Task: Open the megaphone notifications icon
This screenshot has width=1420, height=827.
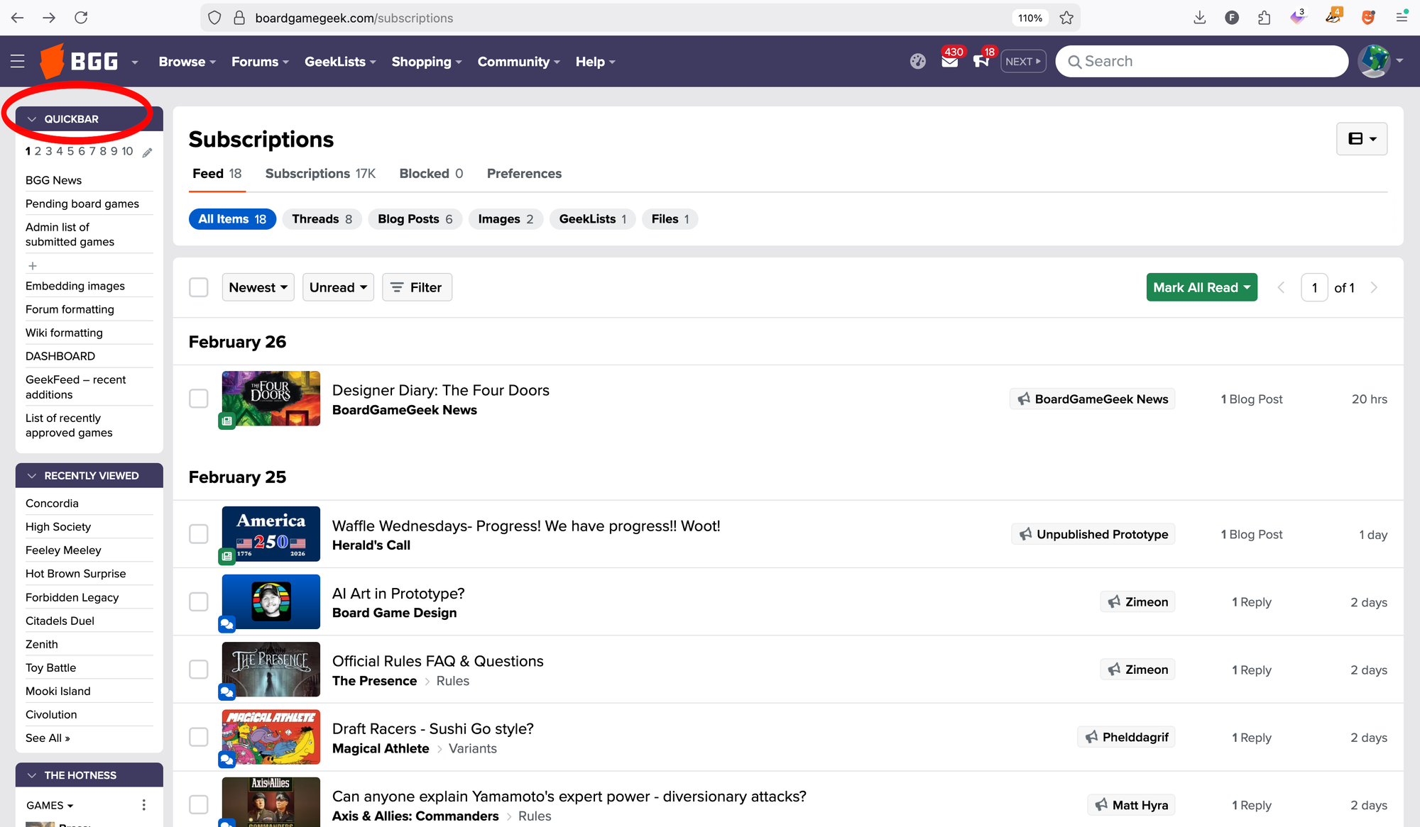Action: click(982, 62)
